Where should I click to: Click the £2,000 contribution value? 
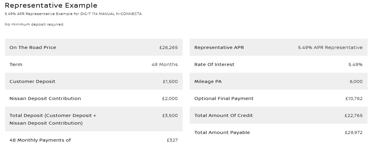tap(170, 99)
